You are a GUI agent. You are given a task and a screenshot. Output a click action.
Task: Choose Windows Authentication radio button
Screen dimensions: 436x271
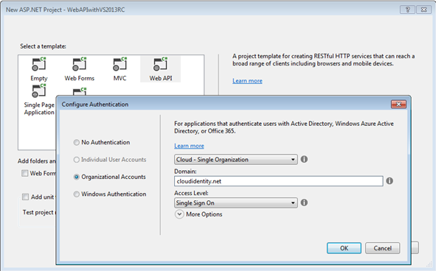click(77, 194)
